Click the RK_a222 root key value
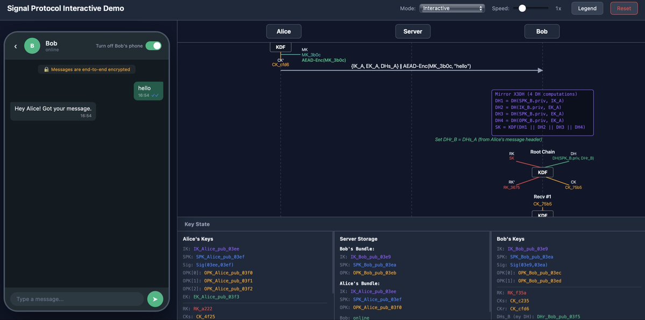 pyautogui.click(x=203, y=309)
